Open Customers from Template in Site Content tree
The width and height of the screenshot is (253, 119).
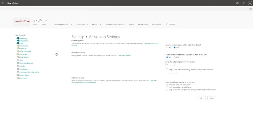tap(29, 72)
